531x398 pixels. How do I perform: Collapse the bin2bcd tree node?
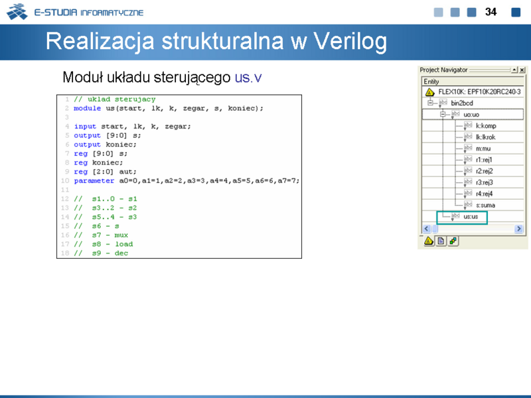pyautogui.click(x=430, y=103)
